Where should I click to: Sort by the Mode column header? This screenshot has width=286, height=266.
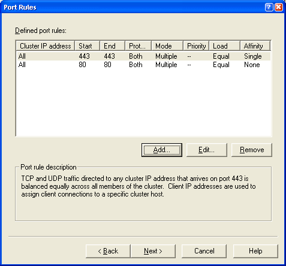tap(167, 46)
